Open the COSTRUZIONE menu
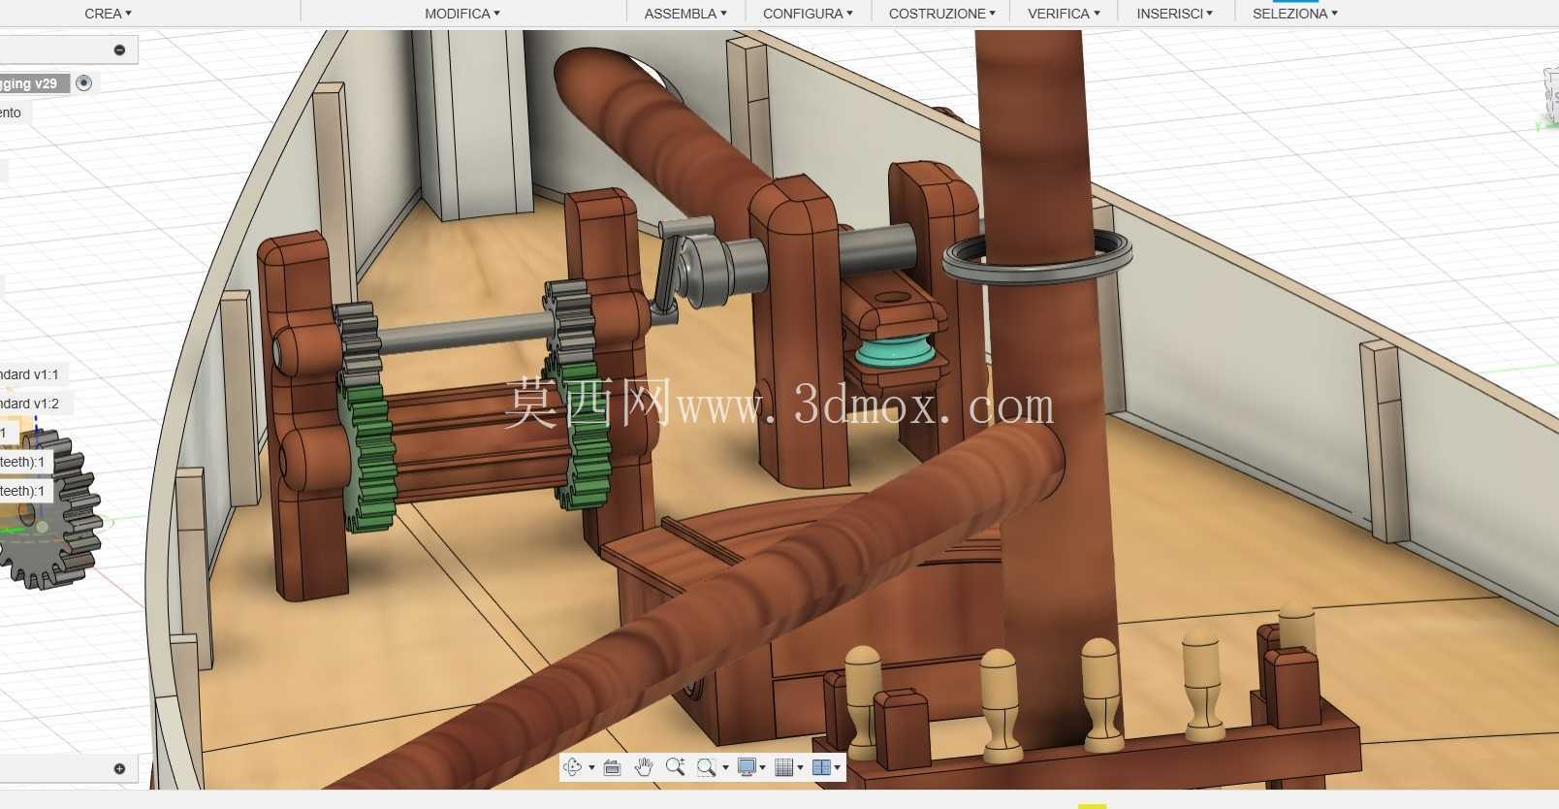The width and height of the screenshot is (1559, 809). point(941,14)
